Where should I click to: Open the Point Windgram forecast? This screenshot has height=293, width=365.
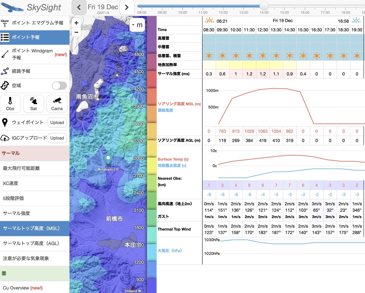(35, 54)
